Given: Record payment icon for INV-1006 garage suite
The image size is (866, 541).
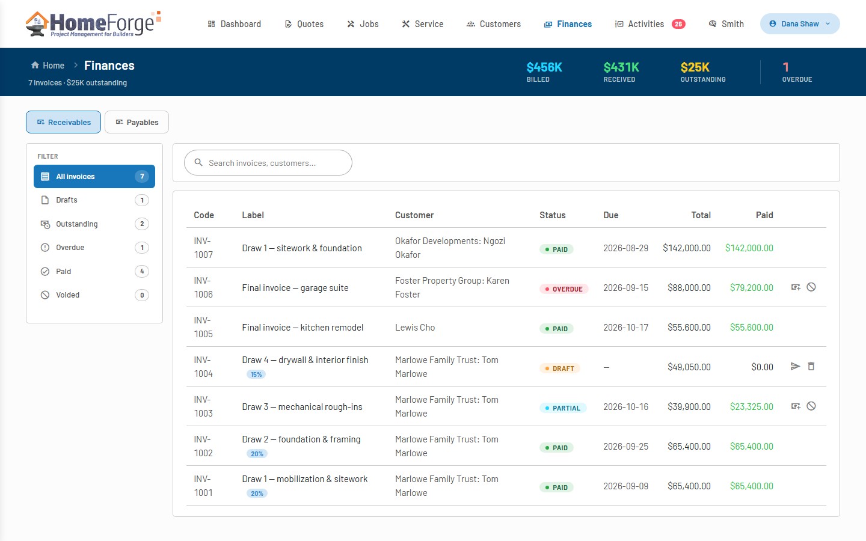Looking at the screenshot, I should point(796,287).
